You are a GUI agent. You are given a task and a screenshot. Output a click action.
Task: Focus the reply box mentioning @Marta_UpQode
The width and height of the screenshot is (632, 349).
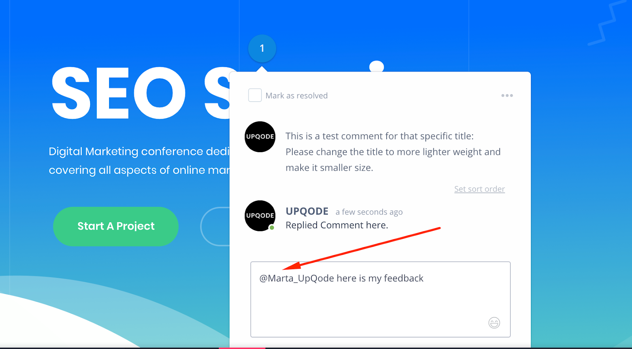pos(380,299)
